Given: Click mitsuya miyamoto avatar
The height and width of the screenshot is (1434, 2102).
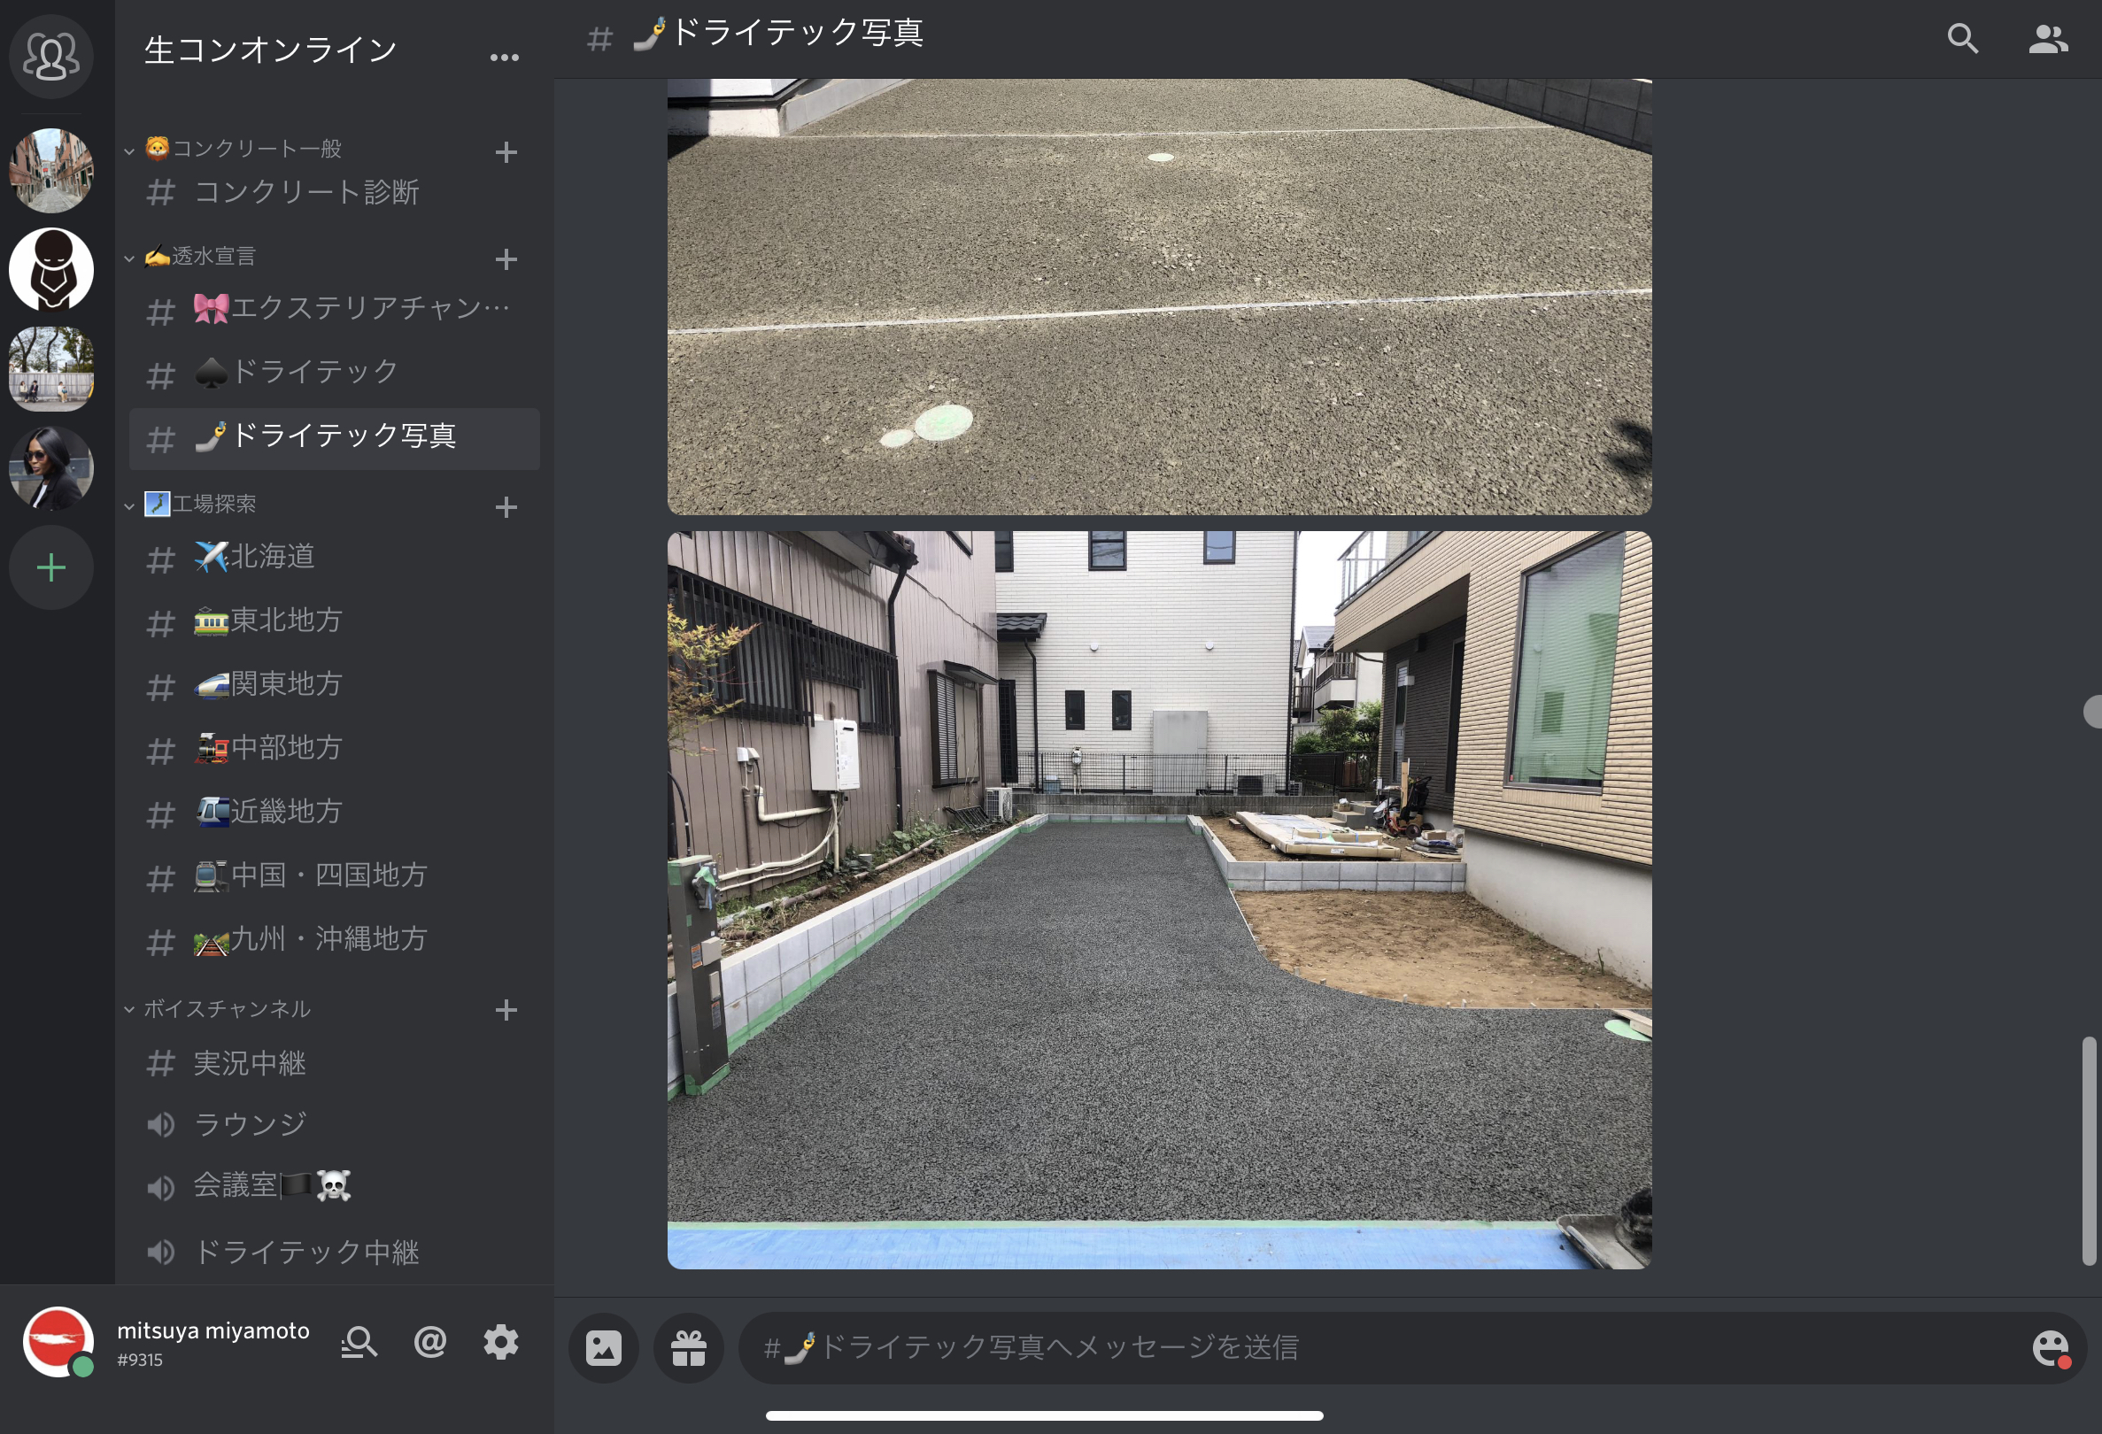Looking at the screenshot, I should pyautogui.click(x=58, y=1342).
